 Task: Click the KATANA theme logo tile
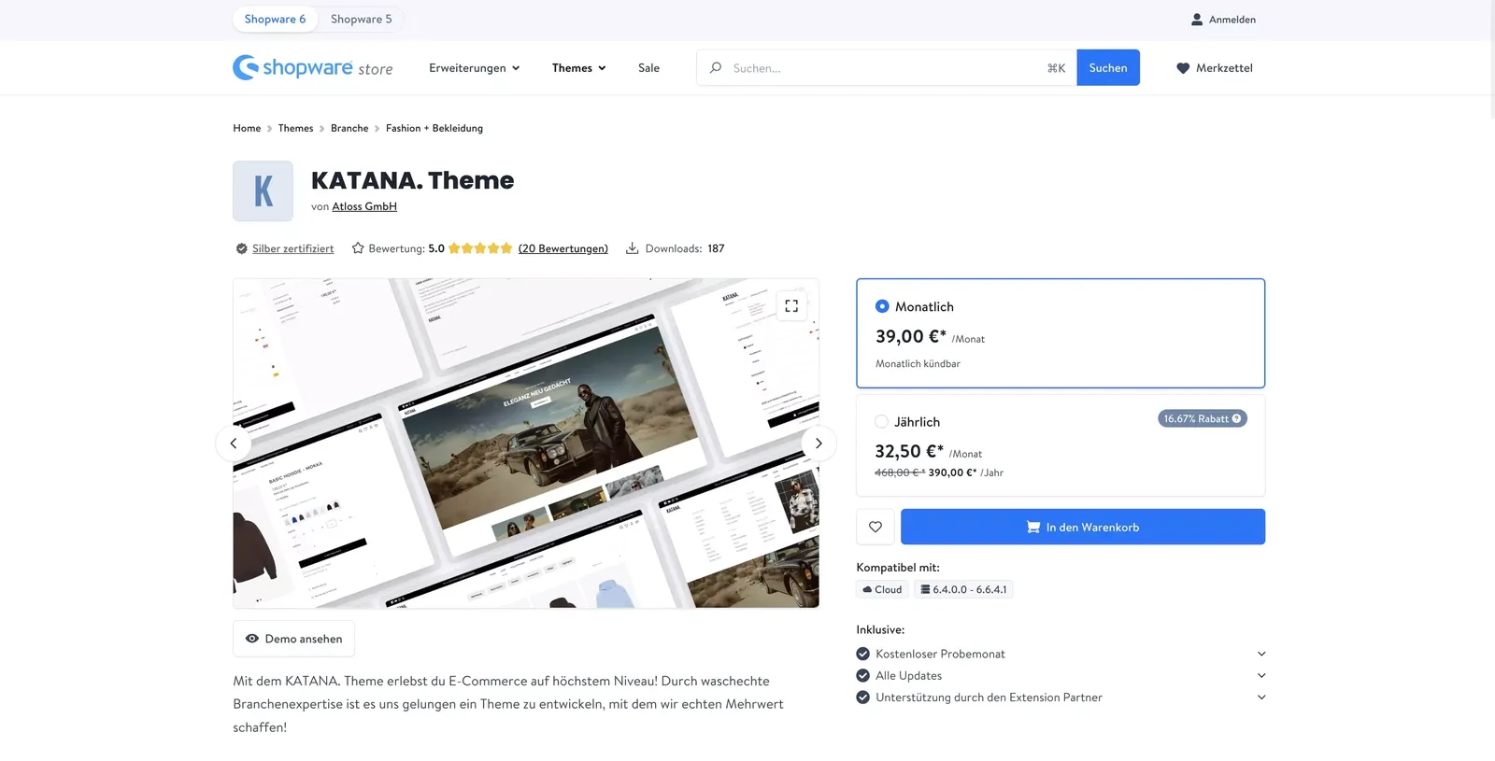263,191
